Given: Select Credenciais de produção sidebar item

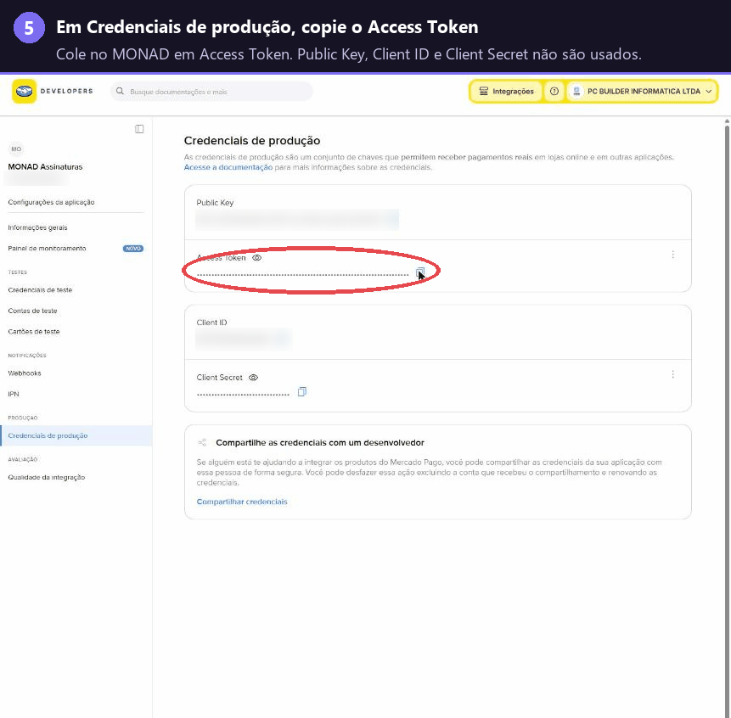Looking at the screenshot, I should [76, 435].
